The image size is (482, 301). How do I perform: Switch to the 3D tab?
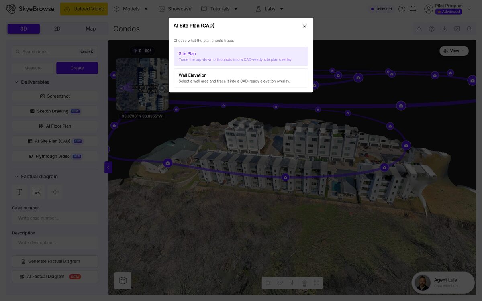coord(24,29)
